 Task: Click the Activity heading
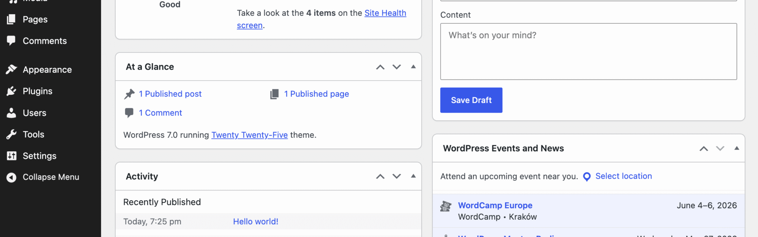142,177
